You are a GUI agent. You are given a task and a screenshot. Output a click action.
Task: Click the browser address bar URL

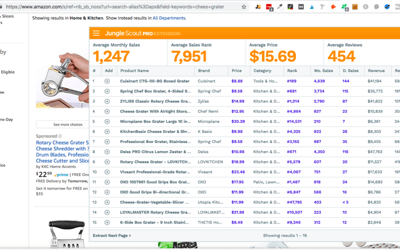tap(115, 7)
